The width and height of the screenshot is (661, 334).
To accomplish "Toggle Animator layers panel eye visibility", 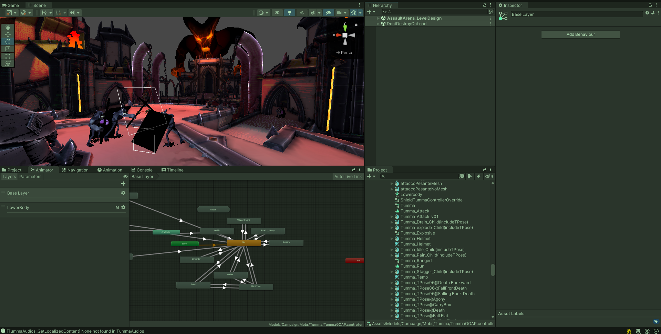I will (x=125, y=177).
